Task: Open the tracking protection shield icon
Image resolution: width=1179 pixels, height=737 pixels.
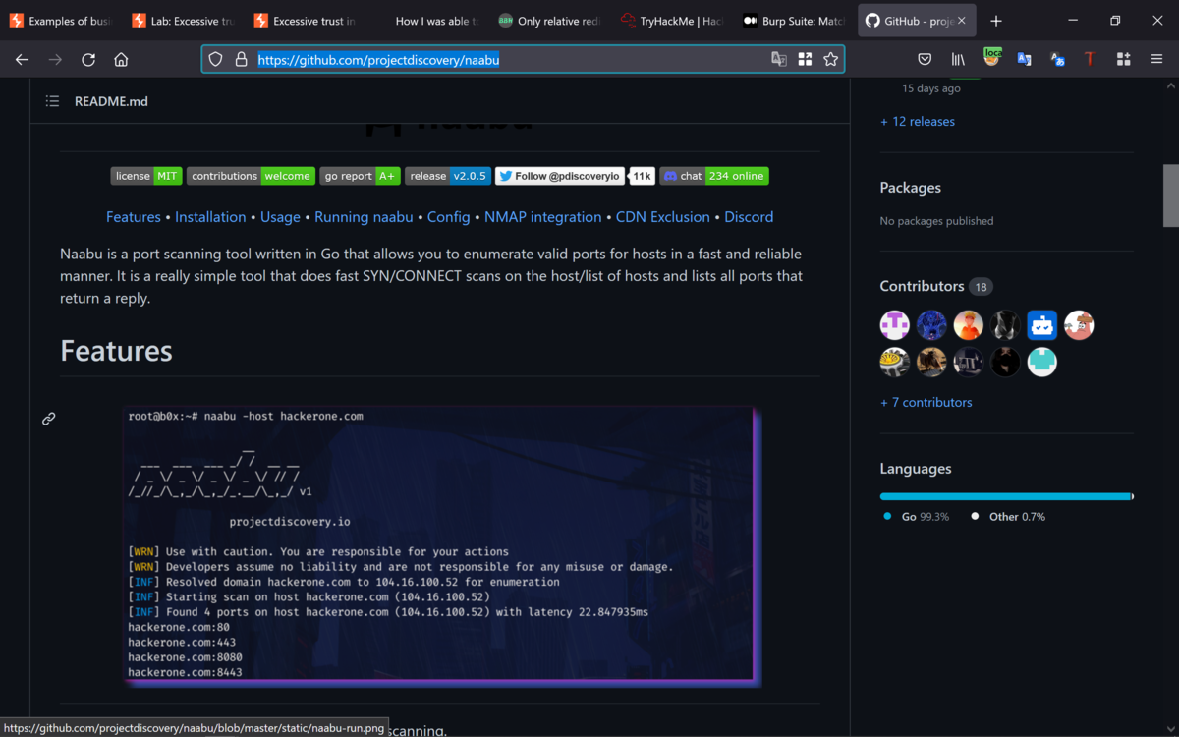Action: point(216,59)
